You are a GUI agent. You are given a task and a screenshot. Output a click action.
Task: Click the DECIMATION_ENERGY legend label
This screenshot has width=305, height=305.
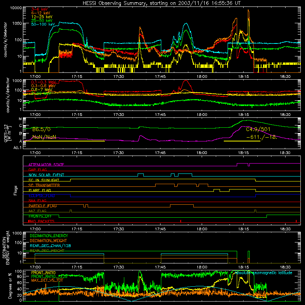pos(49,236)
